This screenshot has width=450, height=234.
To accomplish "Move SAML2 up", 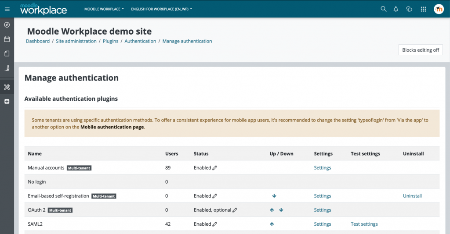I will (x=272, y=224).
